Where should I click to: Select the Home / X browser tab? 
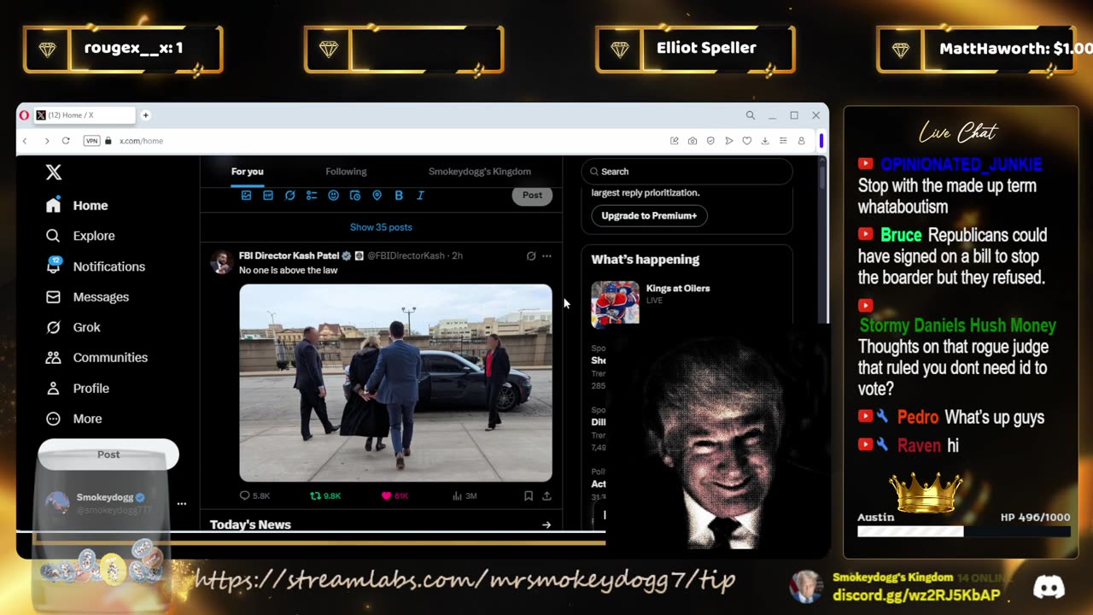84,115
